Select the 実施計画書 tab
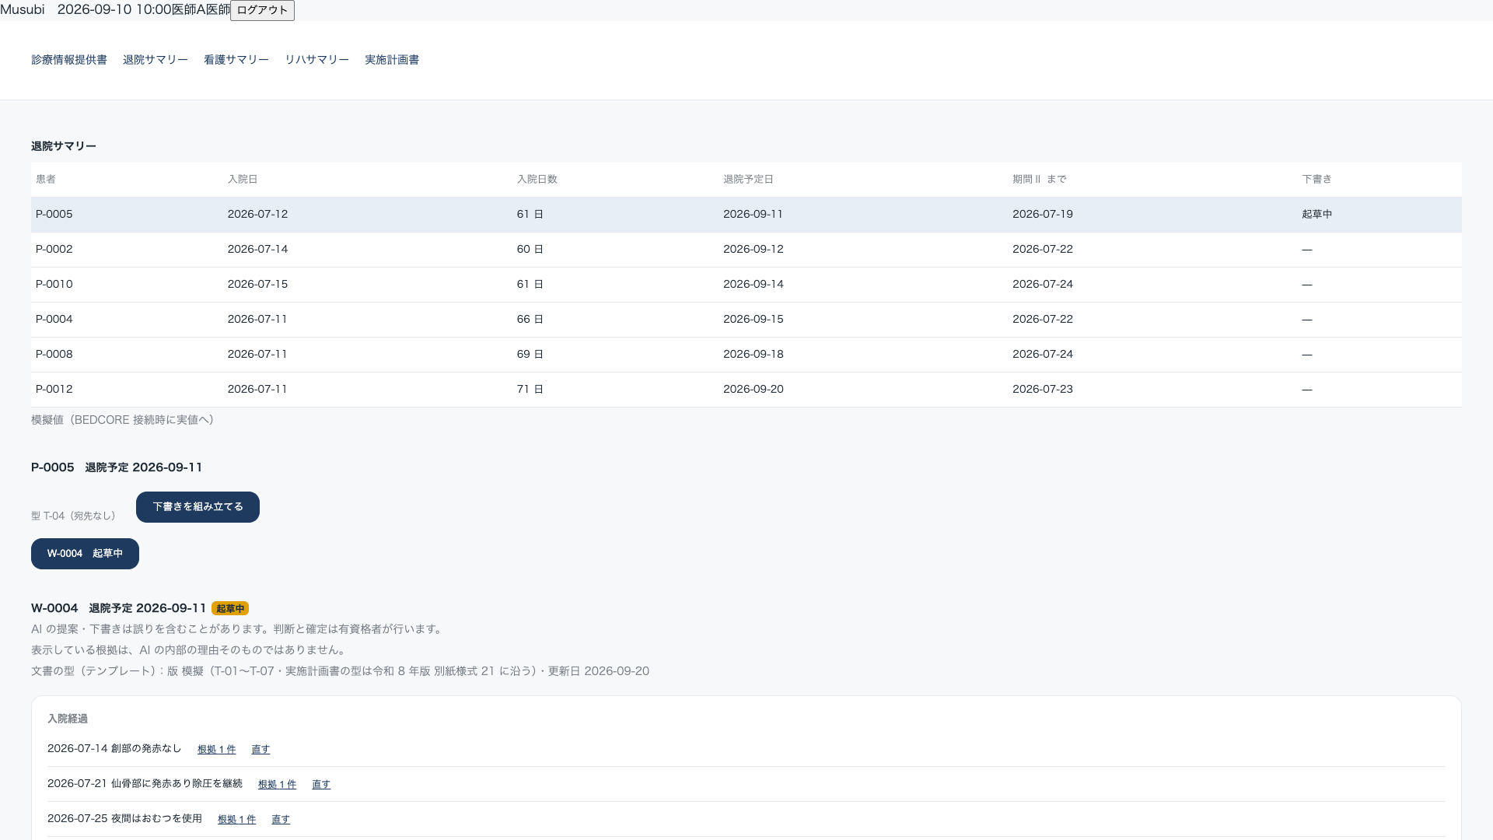The width and height of the screenshot is (1493, 840). pos(392,60)
